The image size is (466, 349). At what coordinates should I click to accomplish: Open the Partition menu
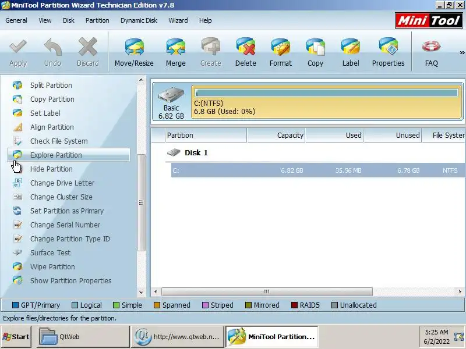pos(97,20)
